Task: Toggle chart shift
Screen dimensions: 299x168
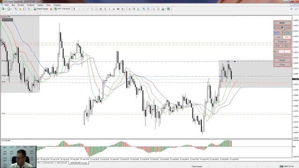Action: (x=158, y=9)
